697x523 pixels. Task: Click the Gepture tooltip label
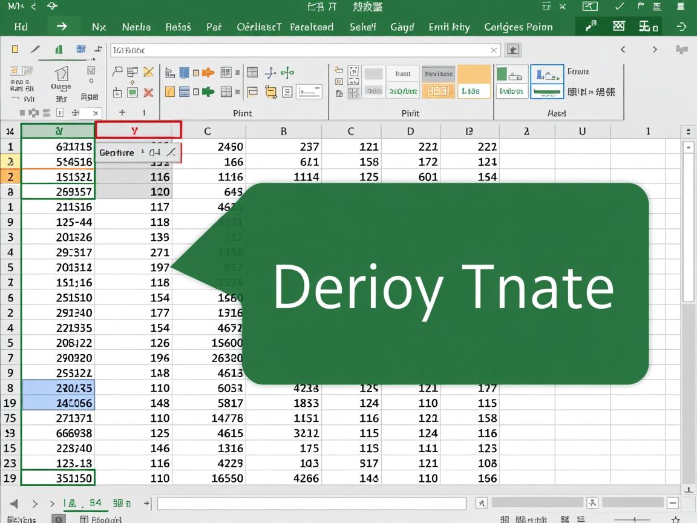(117, 153)
